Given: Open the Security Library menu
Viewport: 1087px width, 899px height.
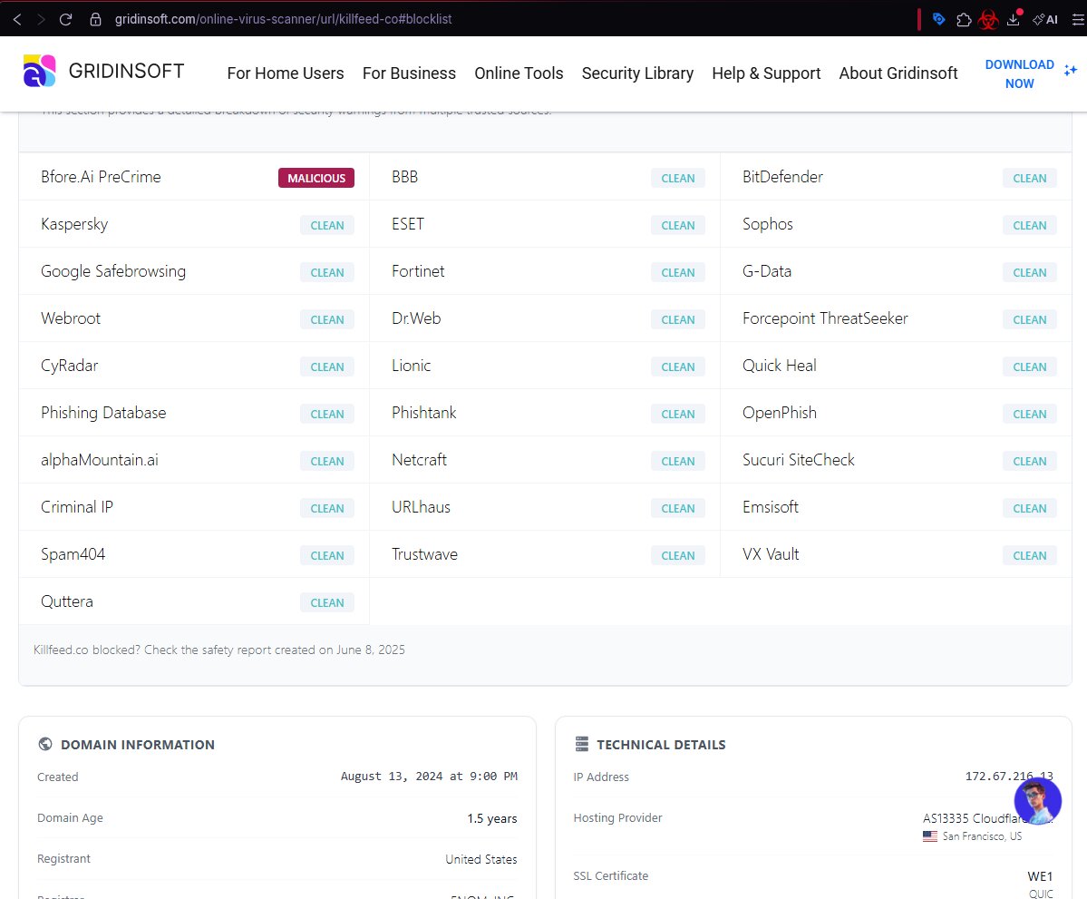Looking at the screenshot, I should click(x=637, y=73).
